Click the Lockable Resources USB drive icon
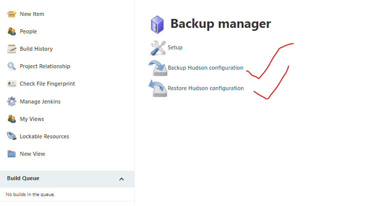This screenshot has height=206, width=369. tap(11, 136)
